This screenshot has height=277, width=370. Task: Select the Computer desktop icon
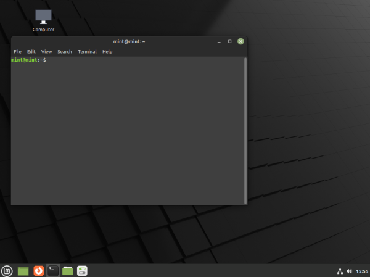click(x=43, y=18)
